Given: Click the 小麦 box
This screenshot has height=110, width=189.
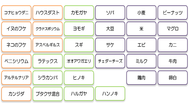Looking at the screenshot, I should 141,13.
